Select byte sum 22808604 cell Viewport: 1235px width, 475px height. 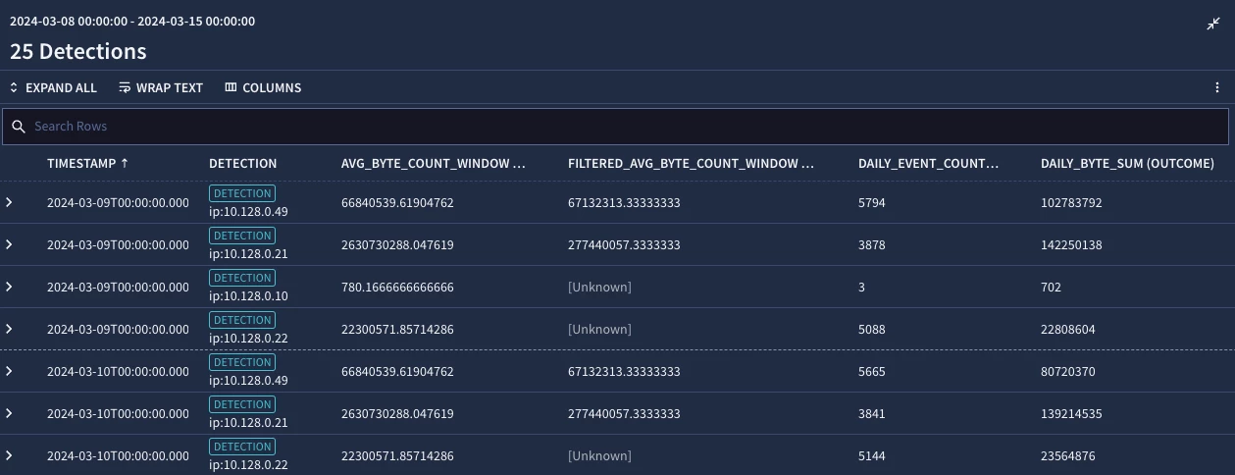[1068, 330]
